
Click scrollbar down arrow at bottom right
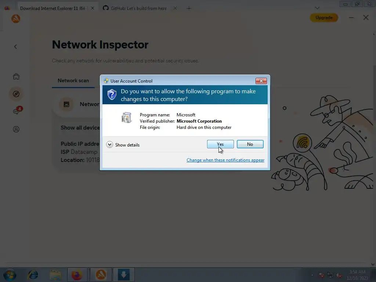[373, 264]
